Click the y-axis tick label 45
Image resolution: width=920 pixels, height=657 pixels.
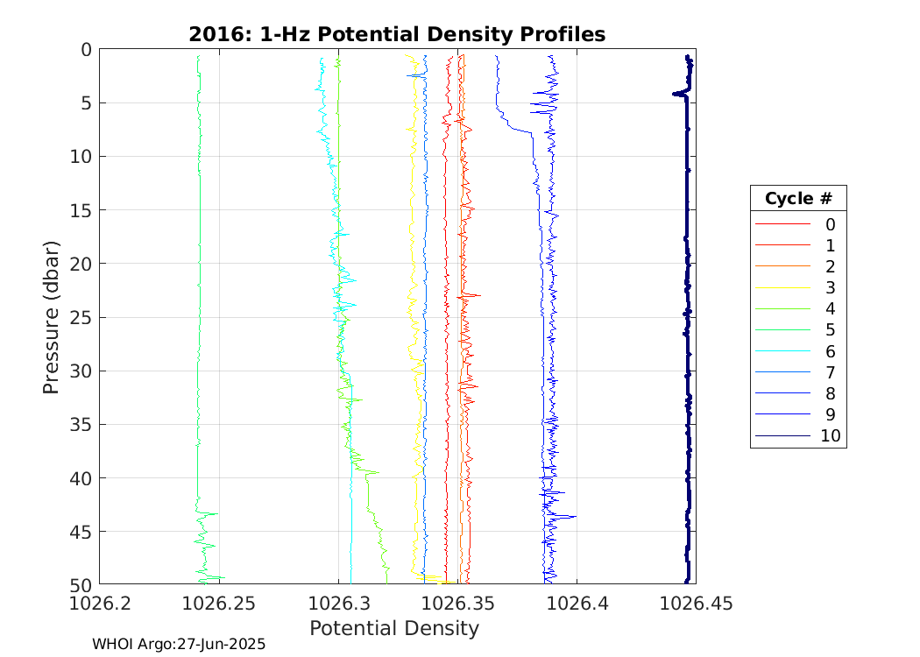pos(81,532)
